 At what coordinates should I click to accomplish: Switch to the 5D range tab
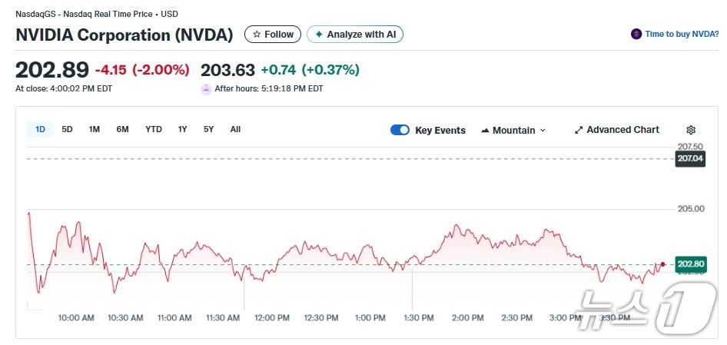[x=67, y=129]
